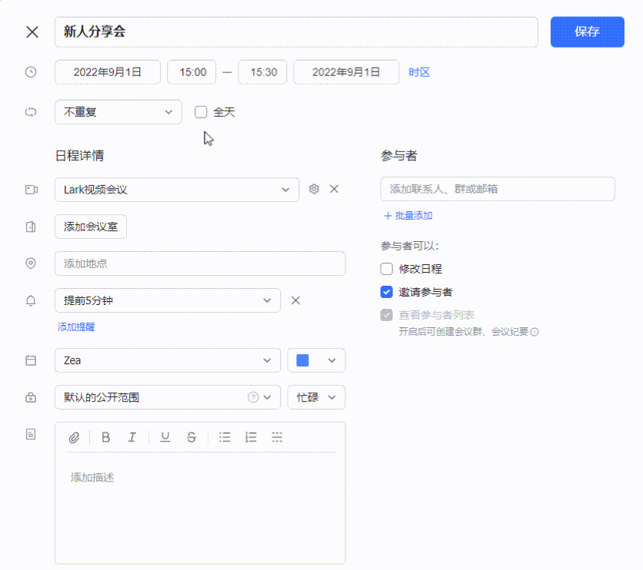Open the Zea calendar dropdown
Viewport: 643px width, 570px height.
coord(167,360)
